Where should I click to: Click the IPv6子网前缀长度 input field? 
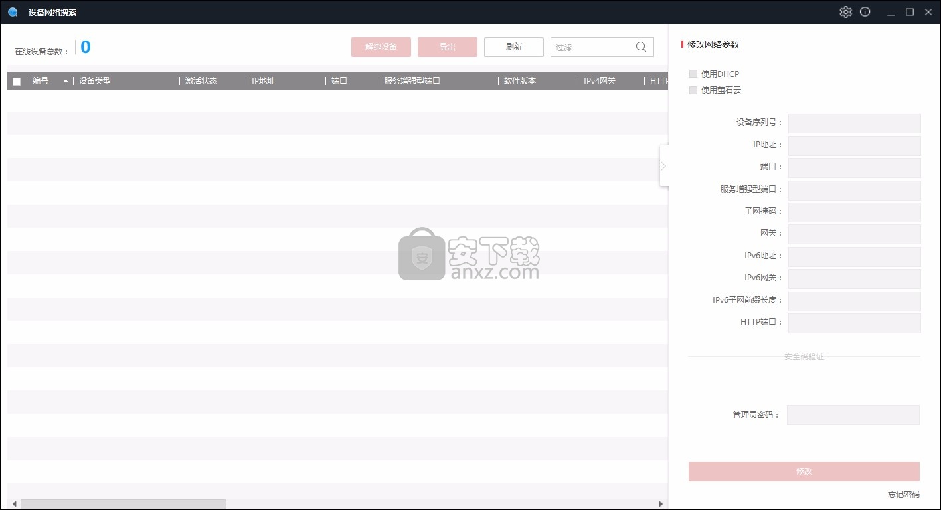(x=855, y=301)
